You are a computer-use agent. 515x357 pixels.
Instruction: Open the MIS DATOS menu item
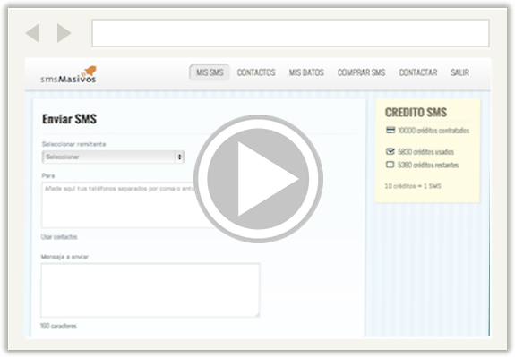click(x=306, y=72)
